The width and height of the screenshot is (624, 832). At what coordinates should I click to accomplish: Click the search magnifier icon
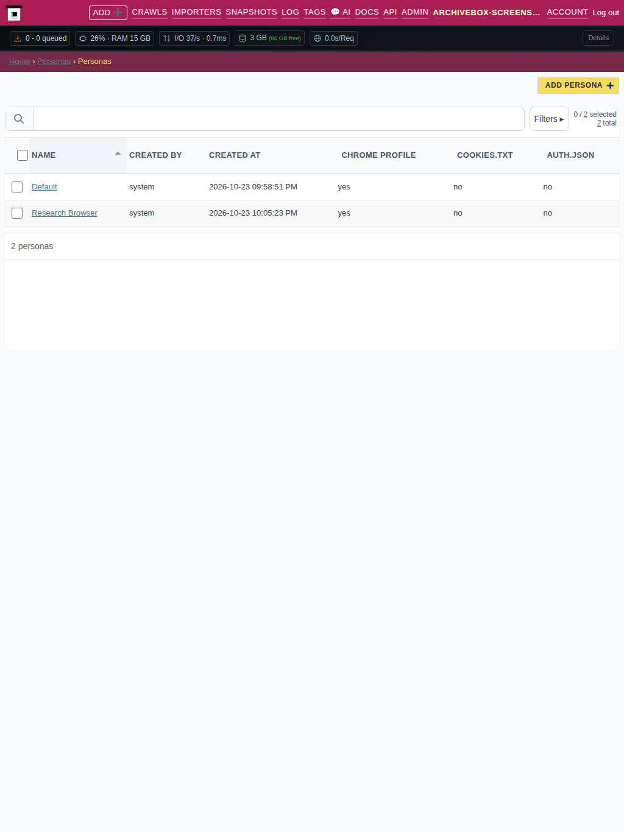(x=19, y=119)
